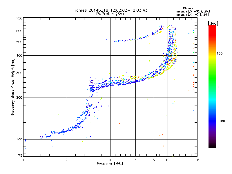232x174 pixels.
Task: Select the 'mean, sd,X: 87.1, 24.1' line
Action: click(193, 15)
